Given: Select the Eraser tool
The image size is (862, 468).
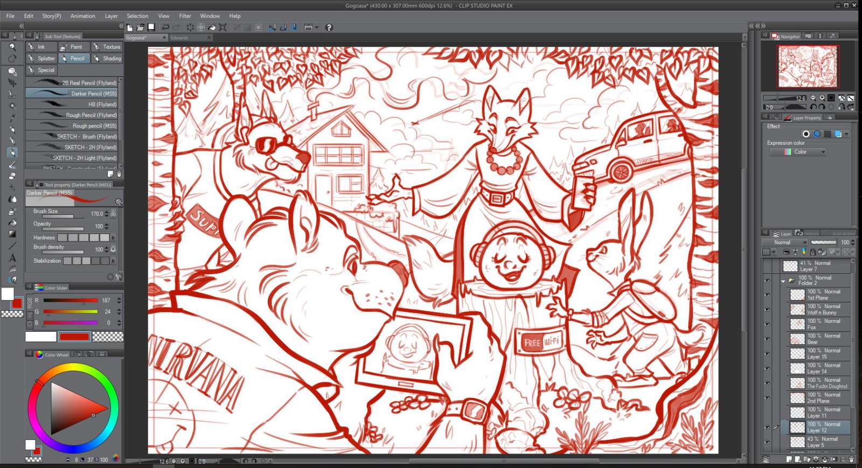Looking at the screenshot, I should tap(12, 176).
